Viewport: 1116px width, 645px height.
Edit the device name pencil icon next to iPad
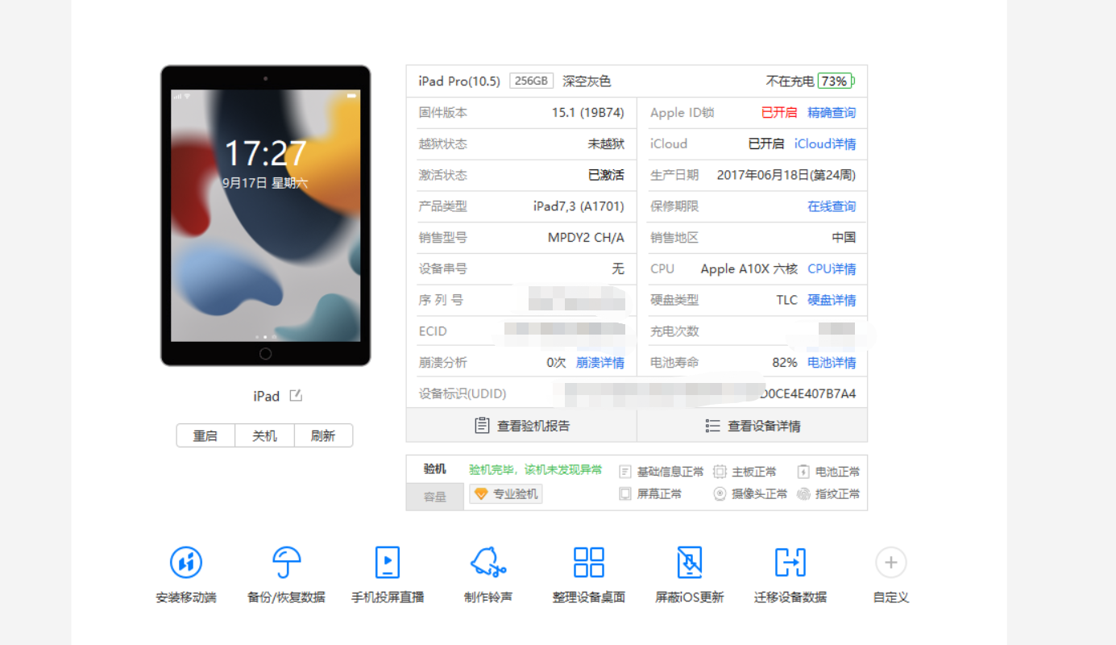point(296,395)
